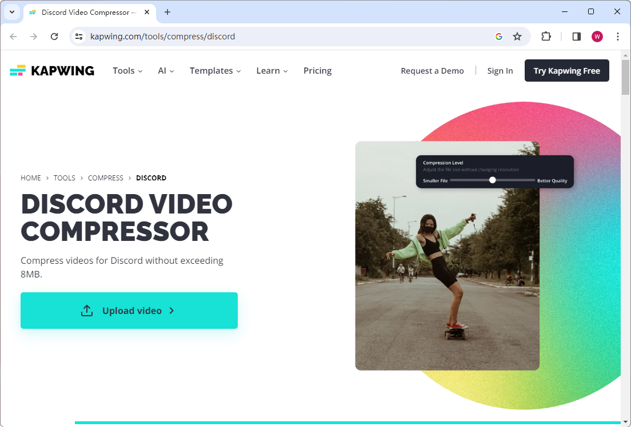Viewport: 631px width, 427px height.
Task: Click the Discord Video Compressor heading
Action: [x=127, y=217]
